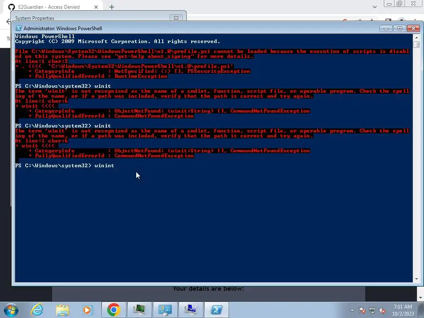
Task: Select the PowerShell taskbar button
Action: pos(216,310)
